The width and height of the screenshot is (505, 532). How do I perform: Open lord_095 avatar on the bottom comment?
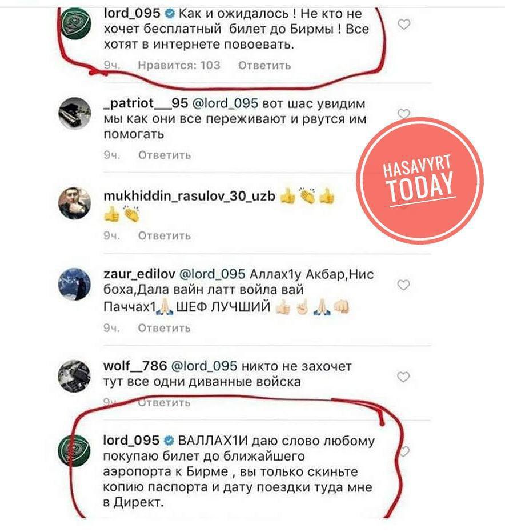74,450
